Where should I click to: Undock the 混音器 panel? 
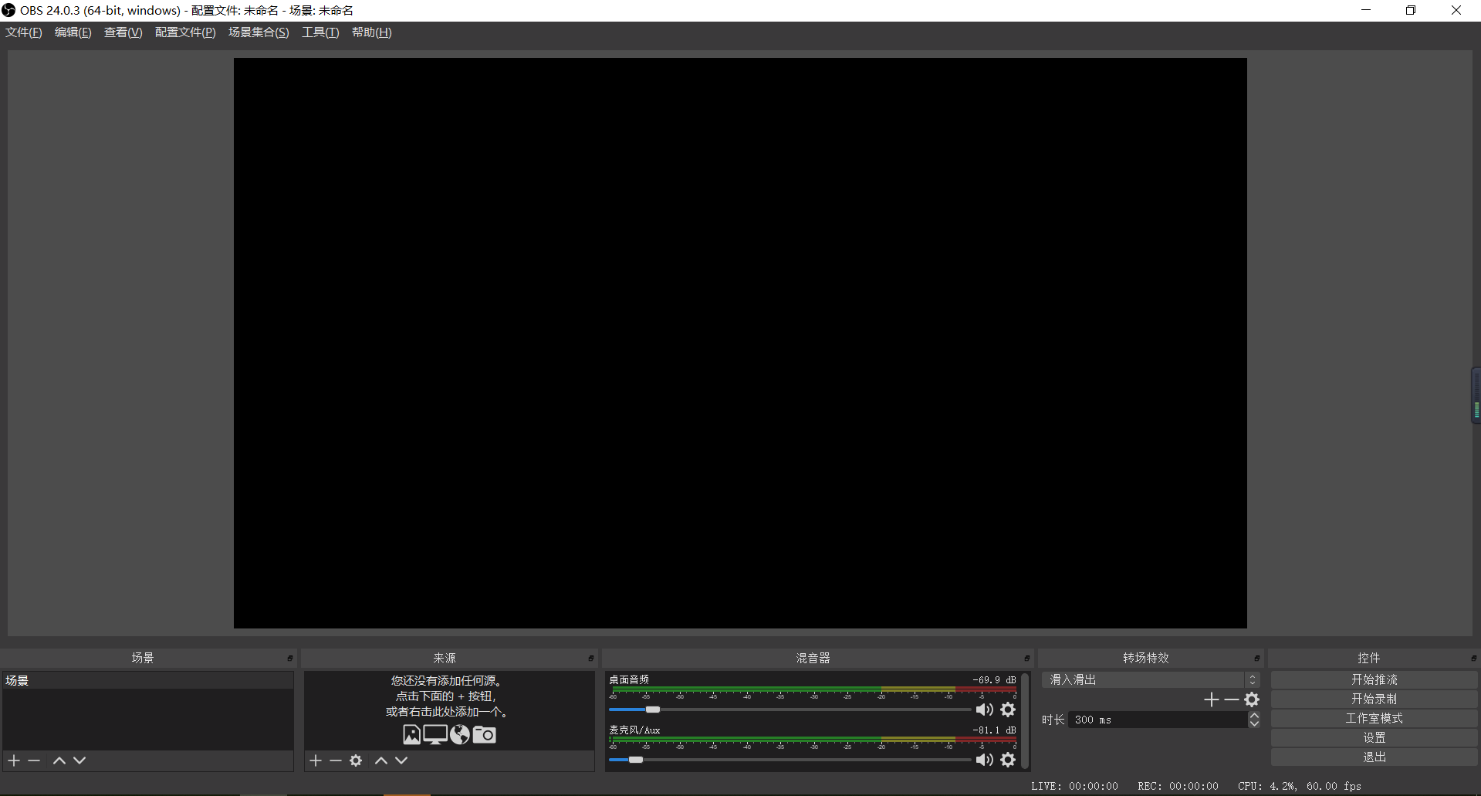click(1027, 659)
